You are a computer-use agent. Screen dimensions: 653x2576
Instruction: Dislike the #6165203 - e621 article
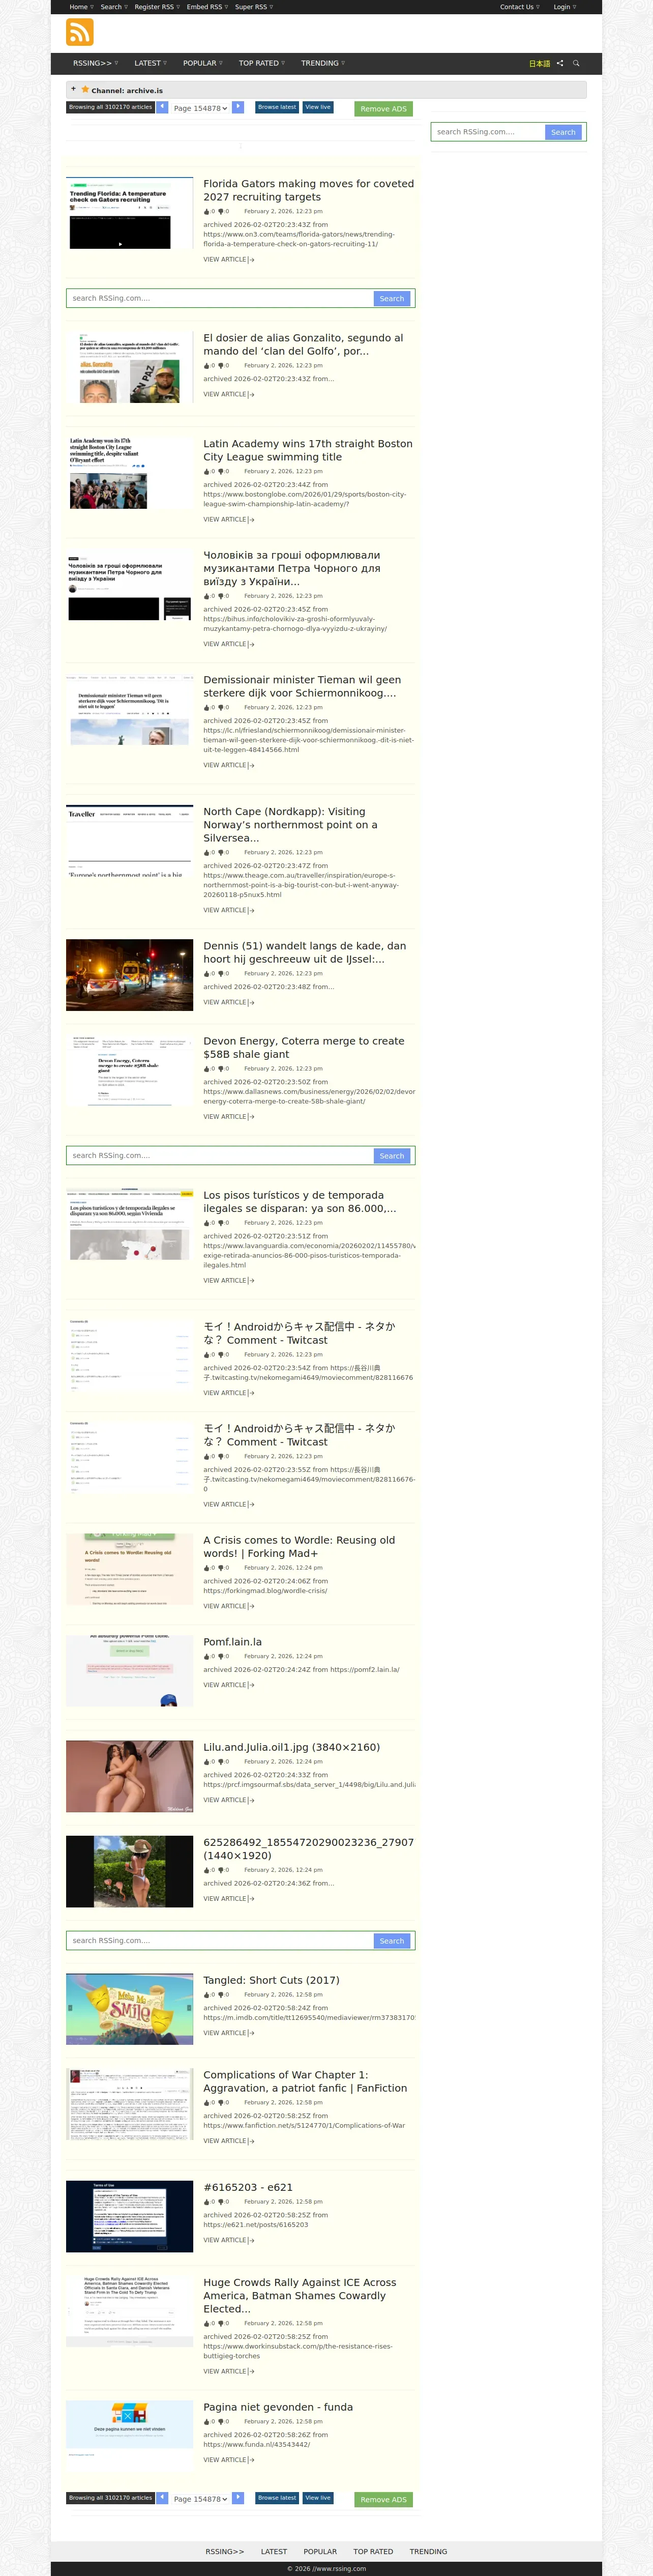coord(221,2202)
